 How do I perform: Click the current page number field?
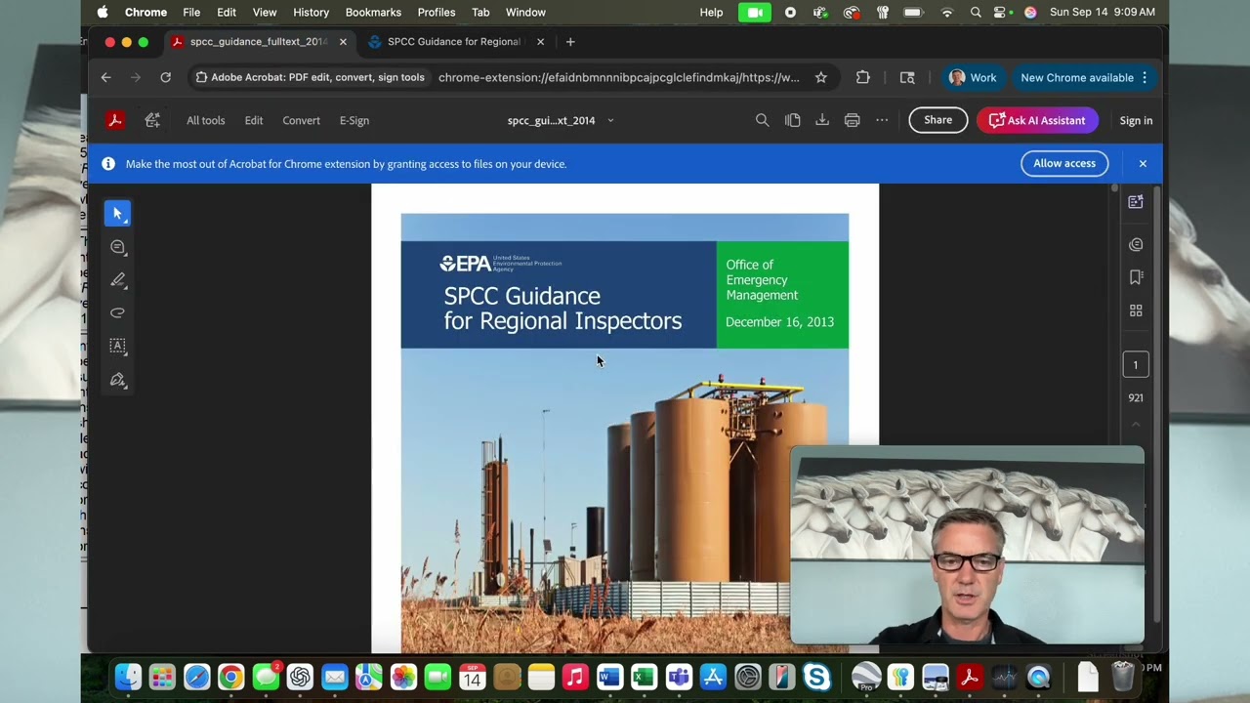pos(1135,365)
